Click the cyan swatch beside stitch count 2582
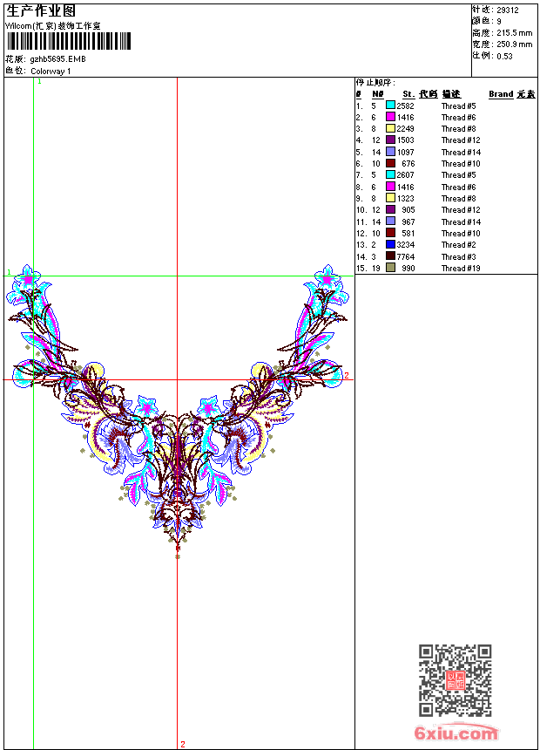Screen dimensions: 540x750 [x=390, y=106]
